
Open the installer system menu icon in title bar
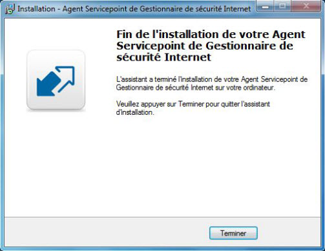[x=10, y=9]
